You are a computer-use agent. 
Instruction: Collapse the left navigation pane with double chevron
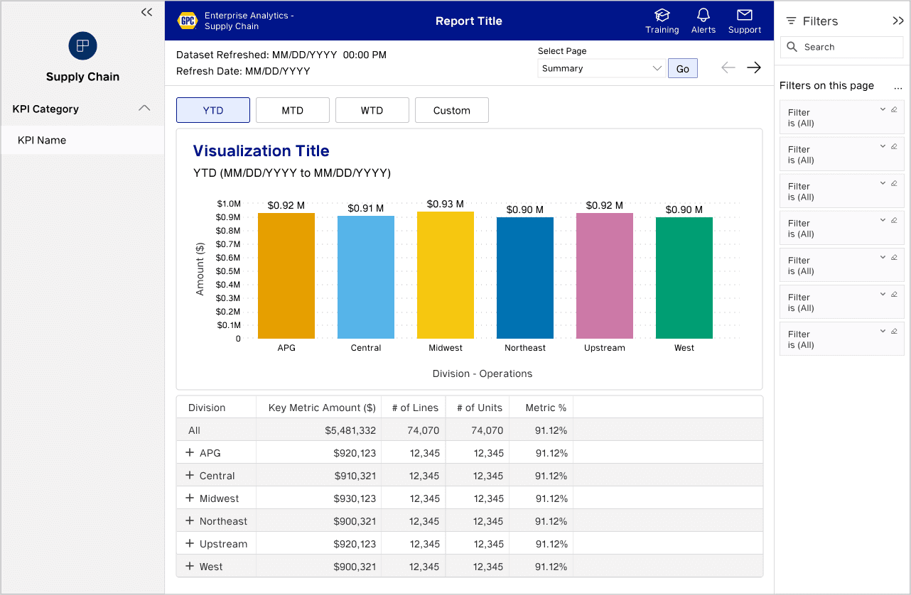click(x=146, y=12)
